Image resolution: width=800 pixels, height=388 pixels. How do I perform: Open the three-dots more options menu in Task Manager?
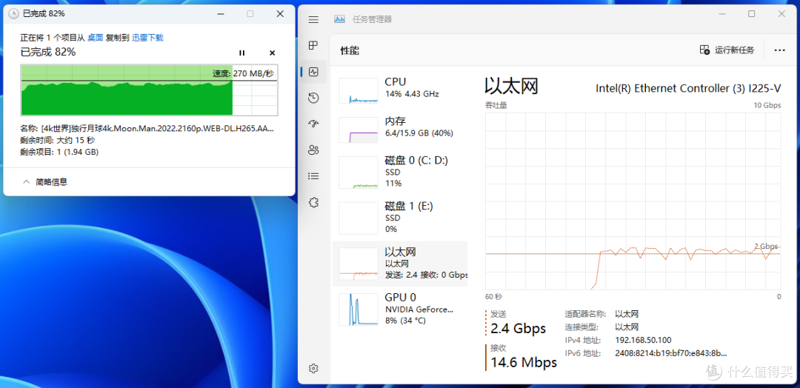(x=779, y=50)
